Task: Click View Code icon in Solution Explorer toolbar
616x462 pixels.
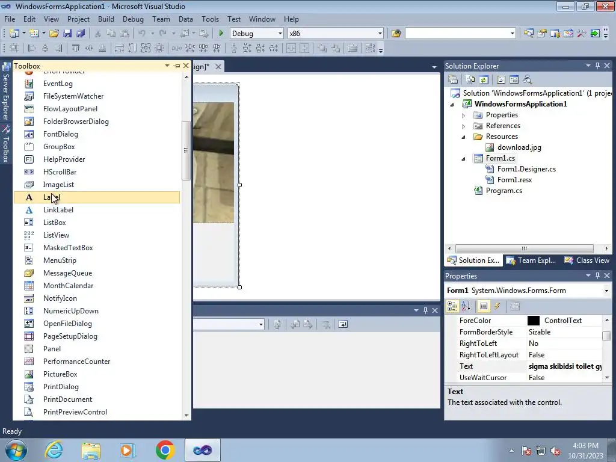Action: [501, 80]
